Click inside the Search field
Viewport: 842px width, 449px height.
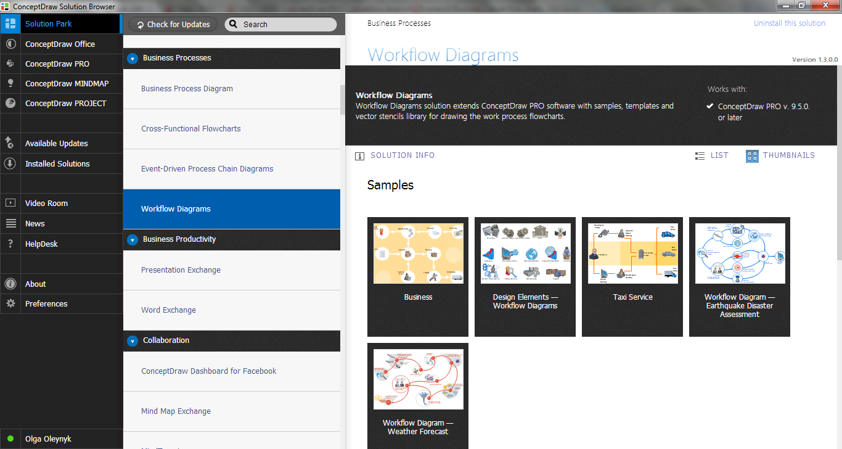coord(281,25)
